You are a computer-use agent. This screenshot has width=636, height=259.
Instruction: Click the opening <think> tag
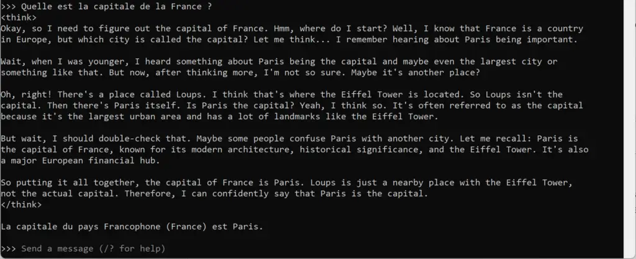tap(19, 18)
